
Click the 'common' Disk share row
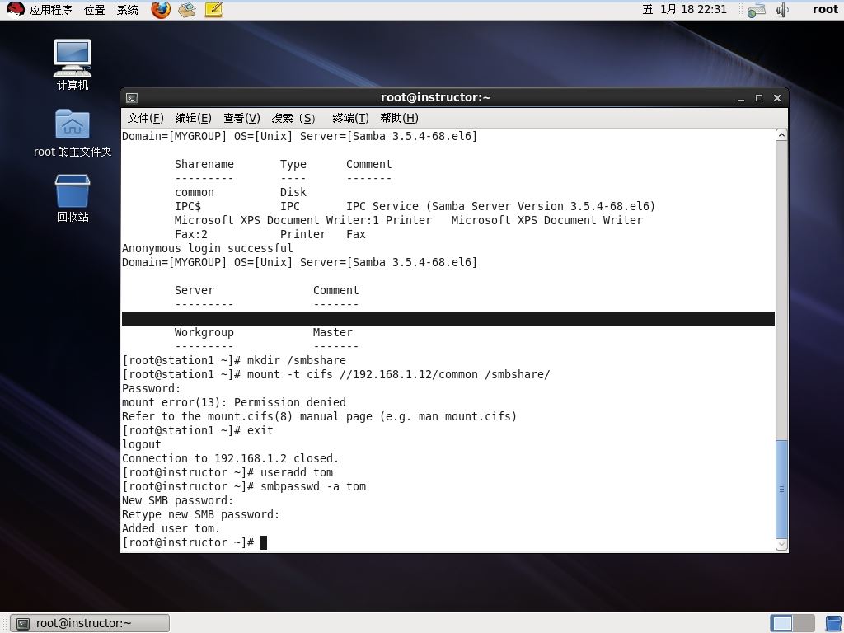tap(241, 193)
